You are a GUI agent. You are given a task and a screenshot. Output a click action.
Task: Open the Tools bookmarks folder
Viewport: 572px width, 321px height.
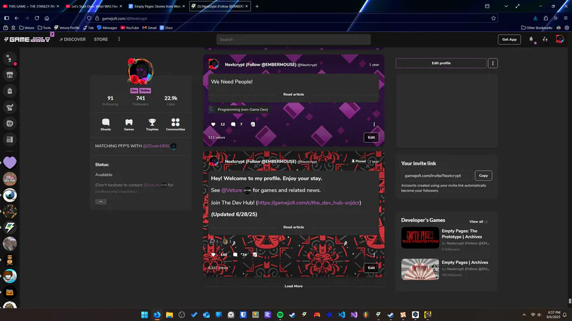tap(44, 28)
